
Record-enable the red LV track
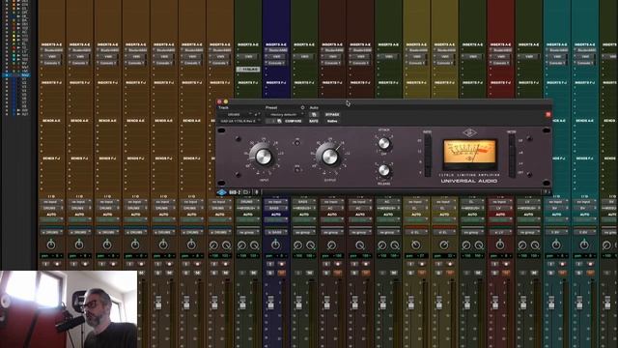coord(506,264)
